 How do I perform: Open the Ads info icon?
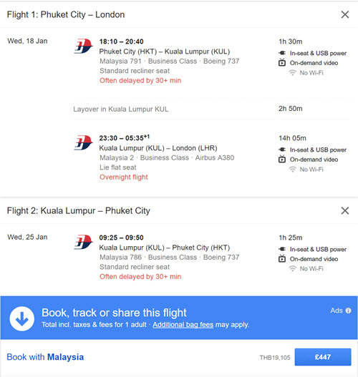pyautogui.click(x=348, y=310)
